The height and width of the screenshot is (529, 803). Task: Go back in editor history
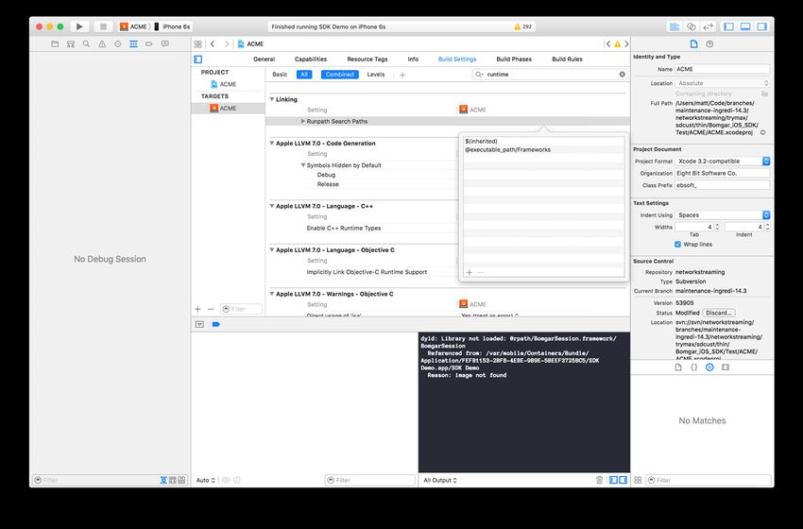tap(213, 44)
